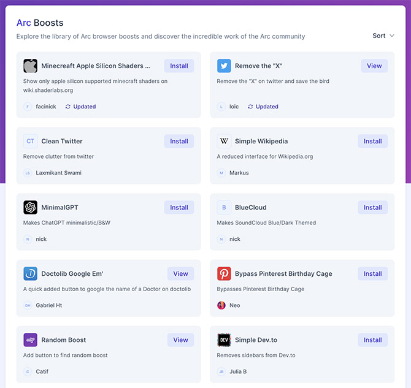Open the Bypass Pinterest Birthday Cage title
Image resolution: width=411 pixels, height=388 pixels.
click(283, 274)
